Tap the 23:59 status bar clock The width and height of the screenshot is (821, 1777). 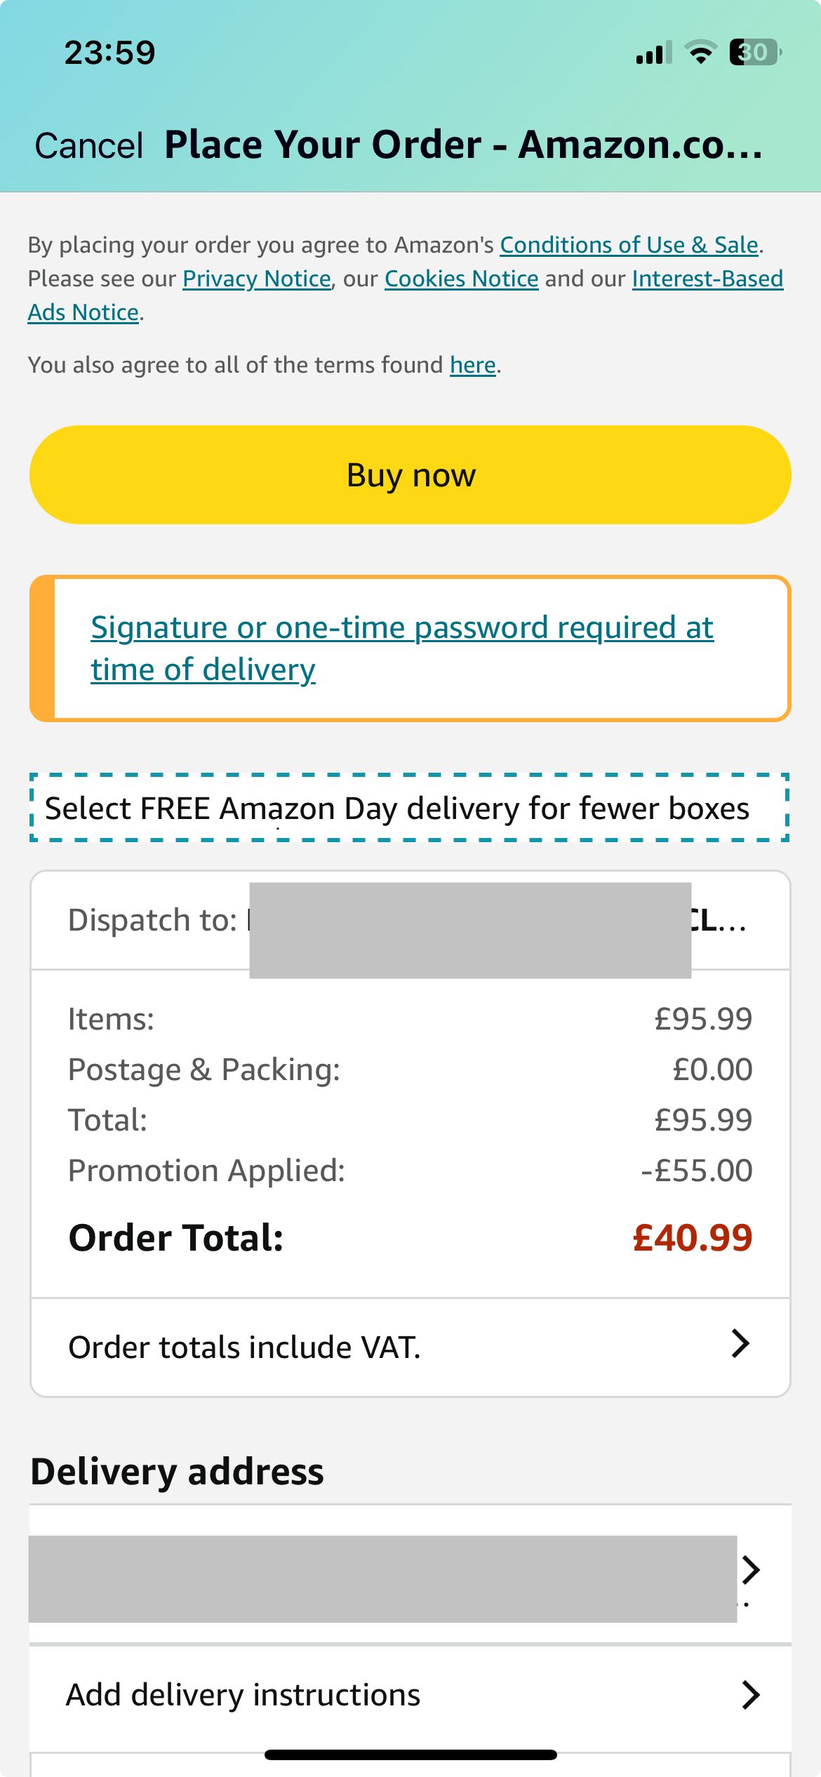coord(109,53)
